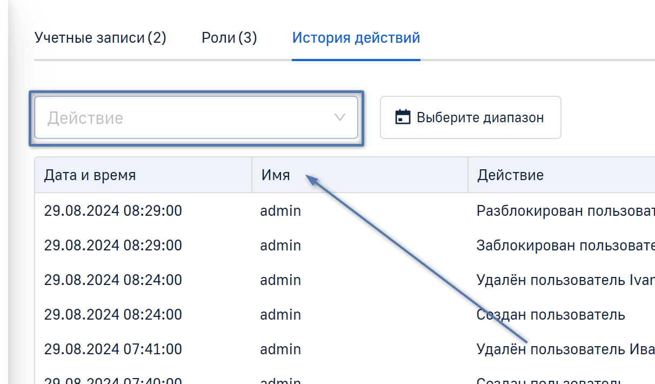
Task: Click admin in the Разблокирован пользователь row
Action: tap(280, 211)
